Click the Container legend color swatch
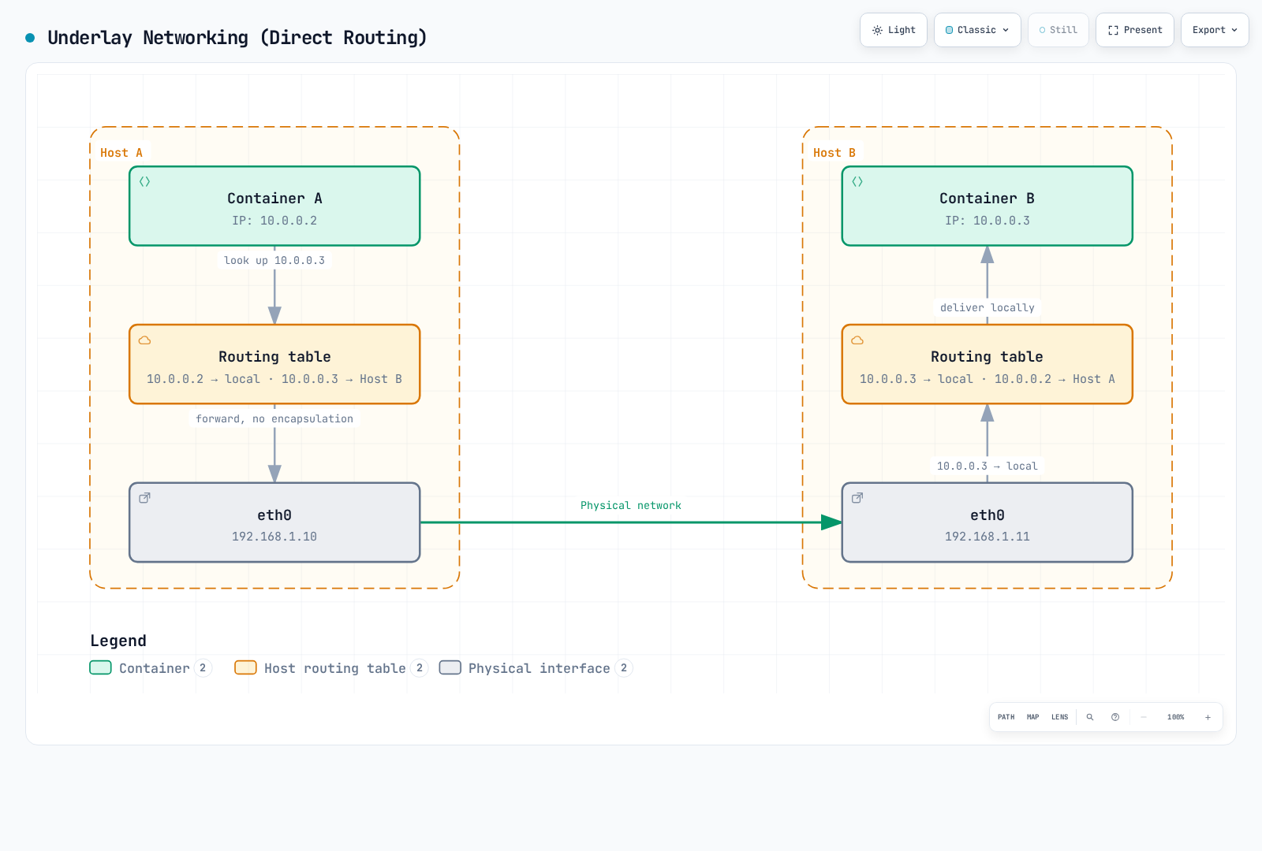 tap(101, 668)
